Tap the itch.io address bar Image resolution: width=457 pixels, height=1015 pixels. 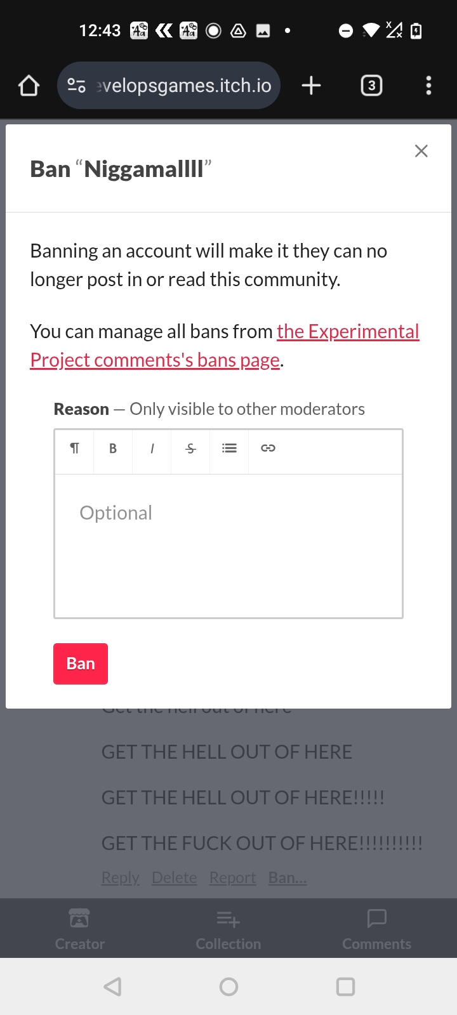184,86
